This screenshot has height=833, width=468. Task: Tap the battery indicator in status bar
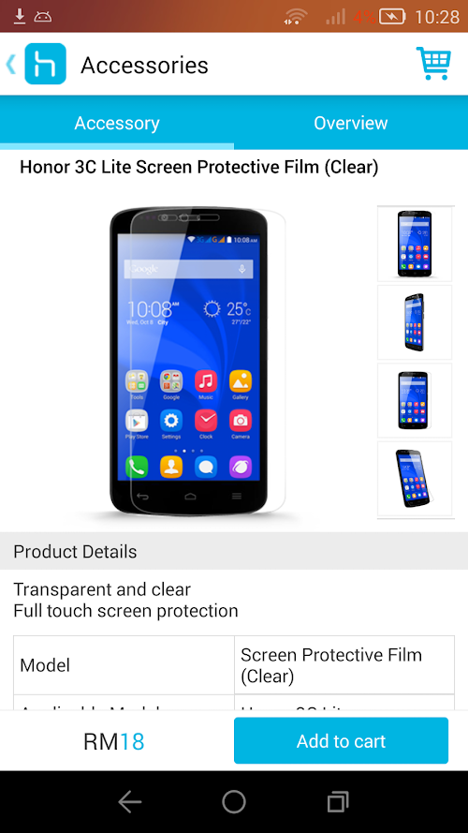[x=392, y=17]
